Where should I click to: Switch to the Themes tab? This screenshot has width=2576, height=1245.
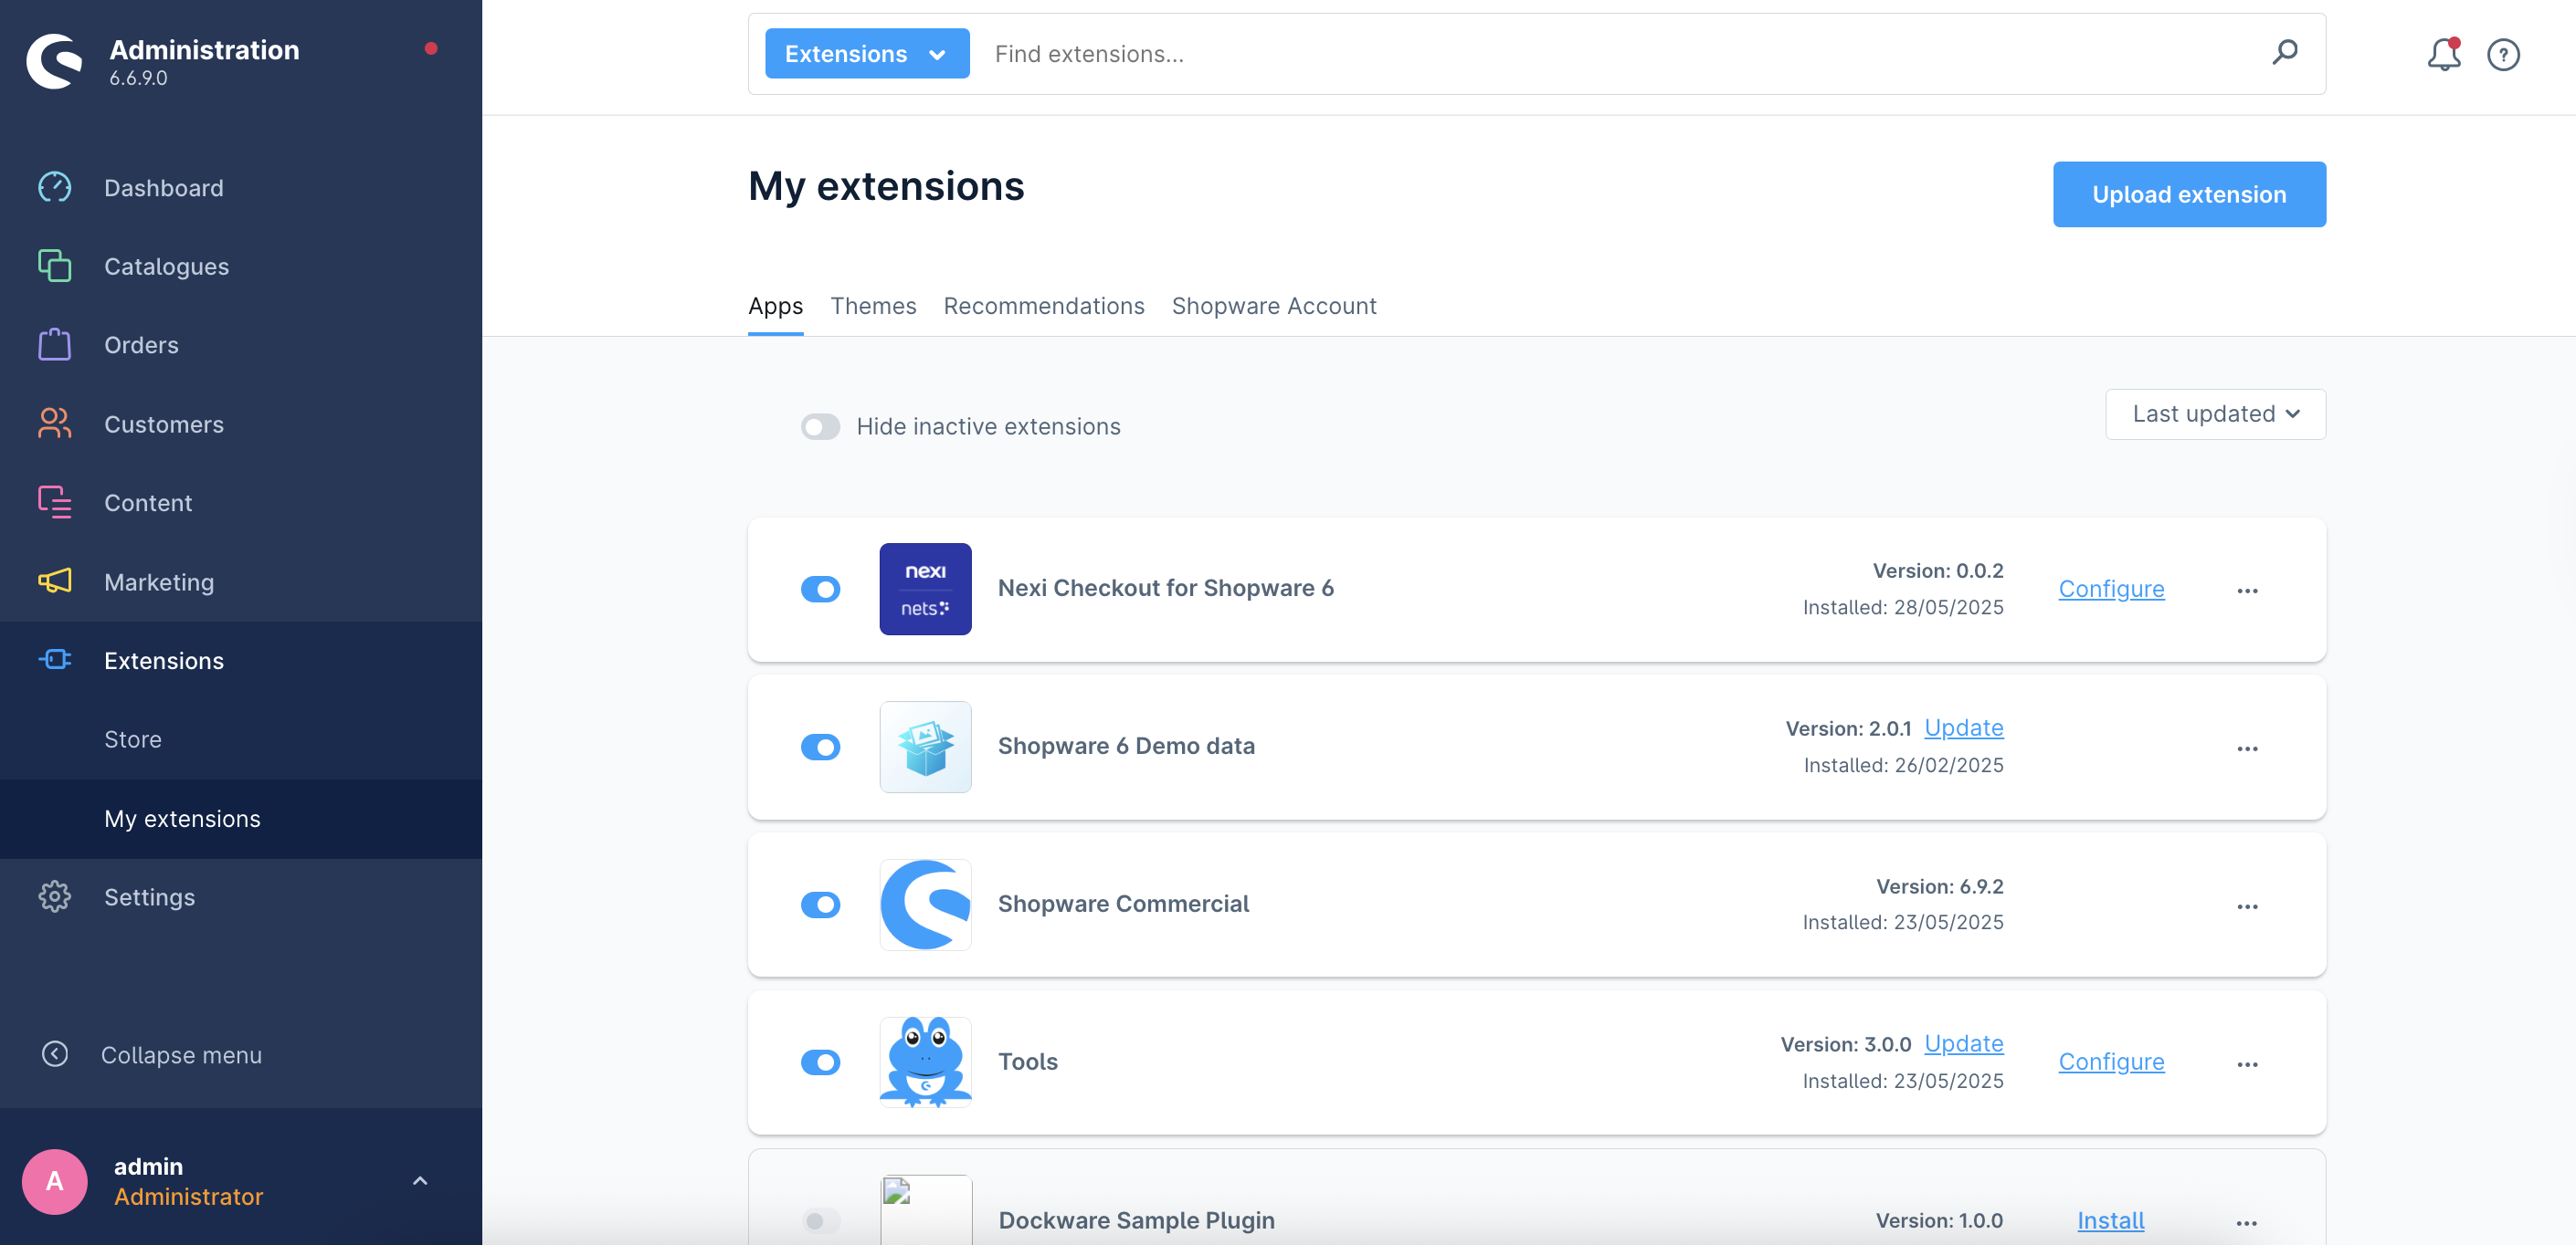(x=873, y=306)
